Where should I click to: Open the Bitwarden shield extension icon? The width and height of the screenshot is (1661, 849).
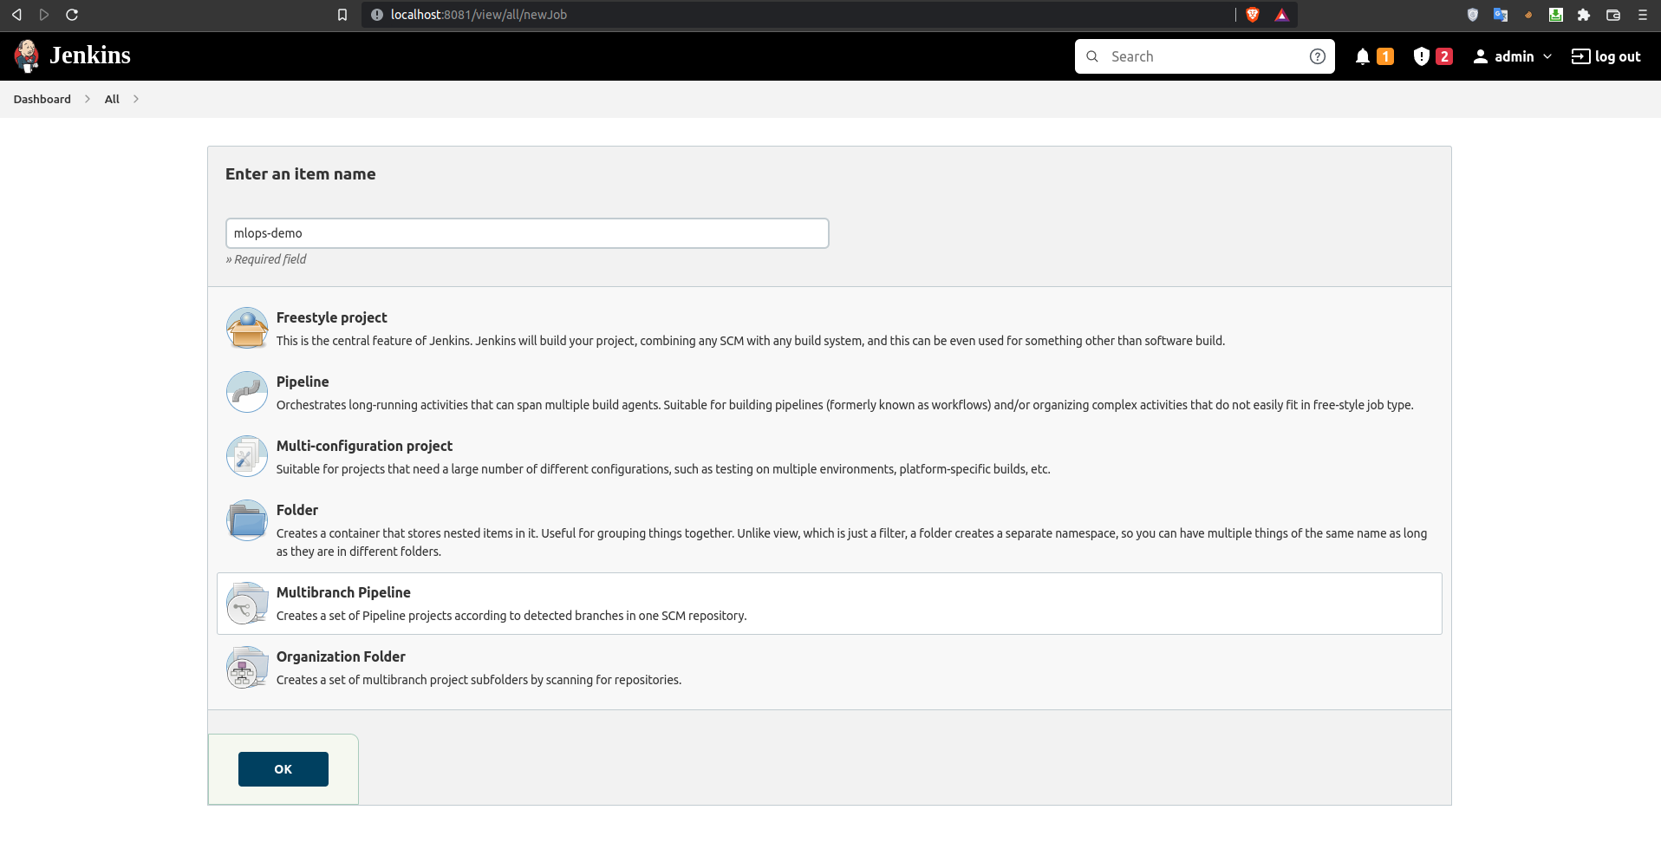(1473, 15)
